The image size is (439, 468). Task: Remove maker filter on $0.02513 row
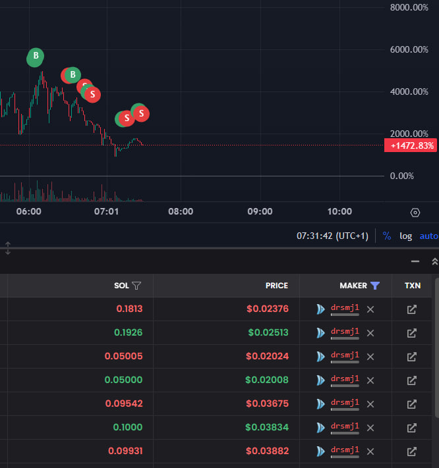pos(370,333)
